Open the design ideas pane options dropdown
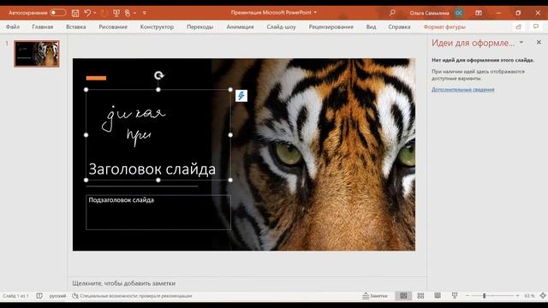Viewport: 548px width, 308px height. 521,43
